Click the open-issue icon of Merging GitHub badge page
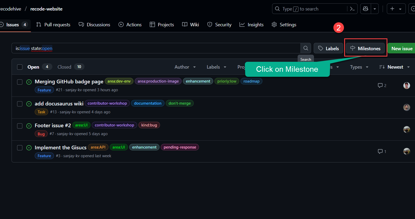Screen dimensions: 415x219 [29, 82]
